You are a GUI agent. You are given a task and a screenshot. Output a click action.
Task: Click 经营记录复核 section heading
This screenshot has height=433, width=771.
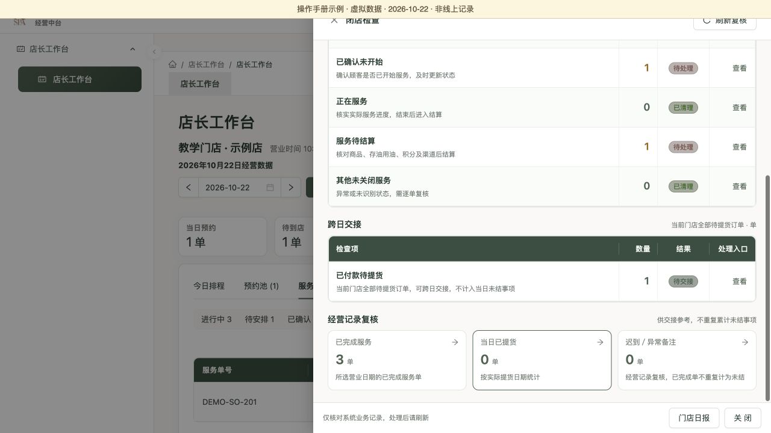[x=353, y=319]
